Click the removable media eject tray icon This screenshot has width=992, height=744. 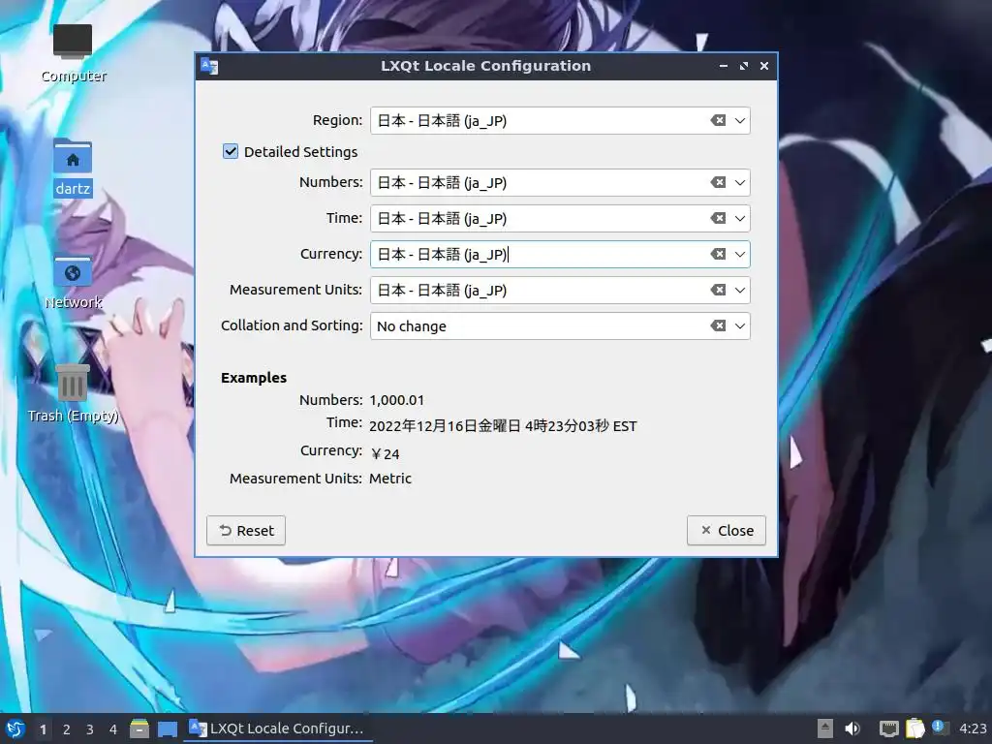[x=825, y=728]
